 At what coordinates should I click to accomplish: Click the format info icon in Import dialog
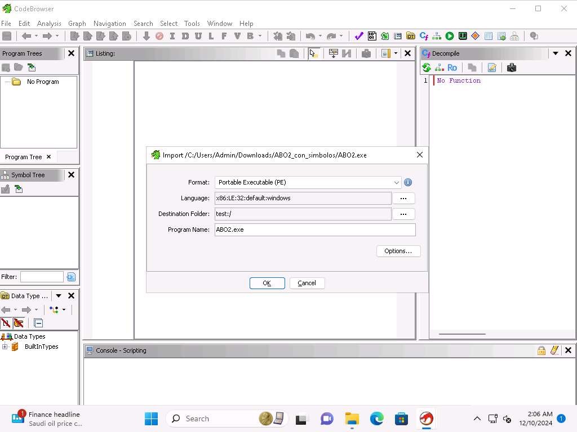pos(408,182)
